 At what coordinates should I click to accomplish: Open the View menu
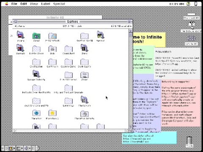(34, 4)
